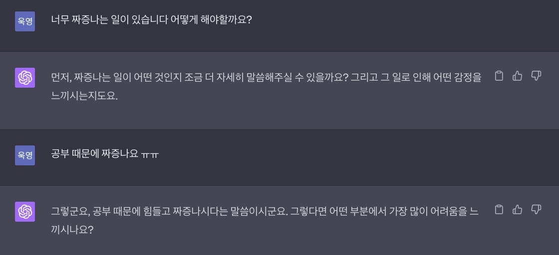The image size is (559, 255).
Task: Give thumbs down to first ChatGPT response
Action: point(536,76)
